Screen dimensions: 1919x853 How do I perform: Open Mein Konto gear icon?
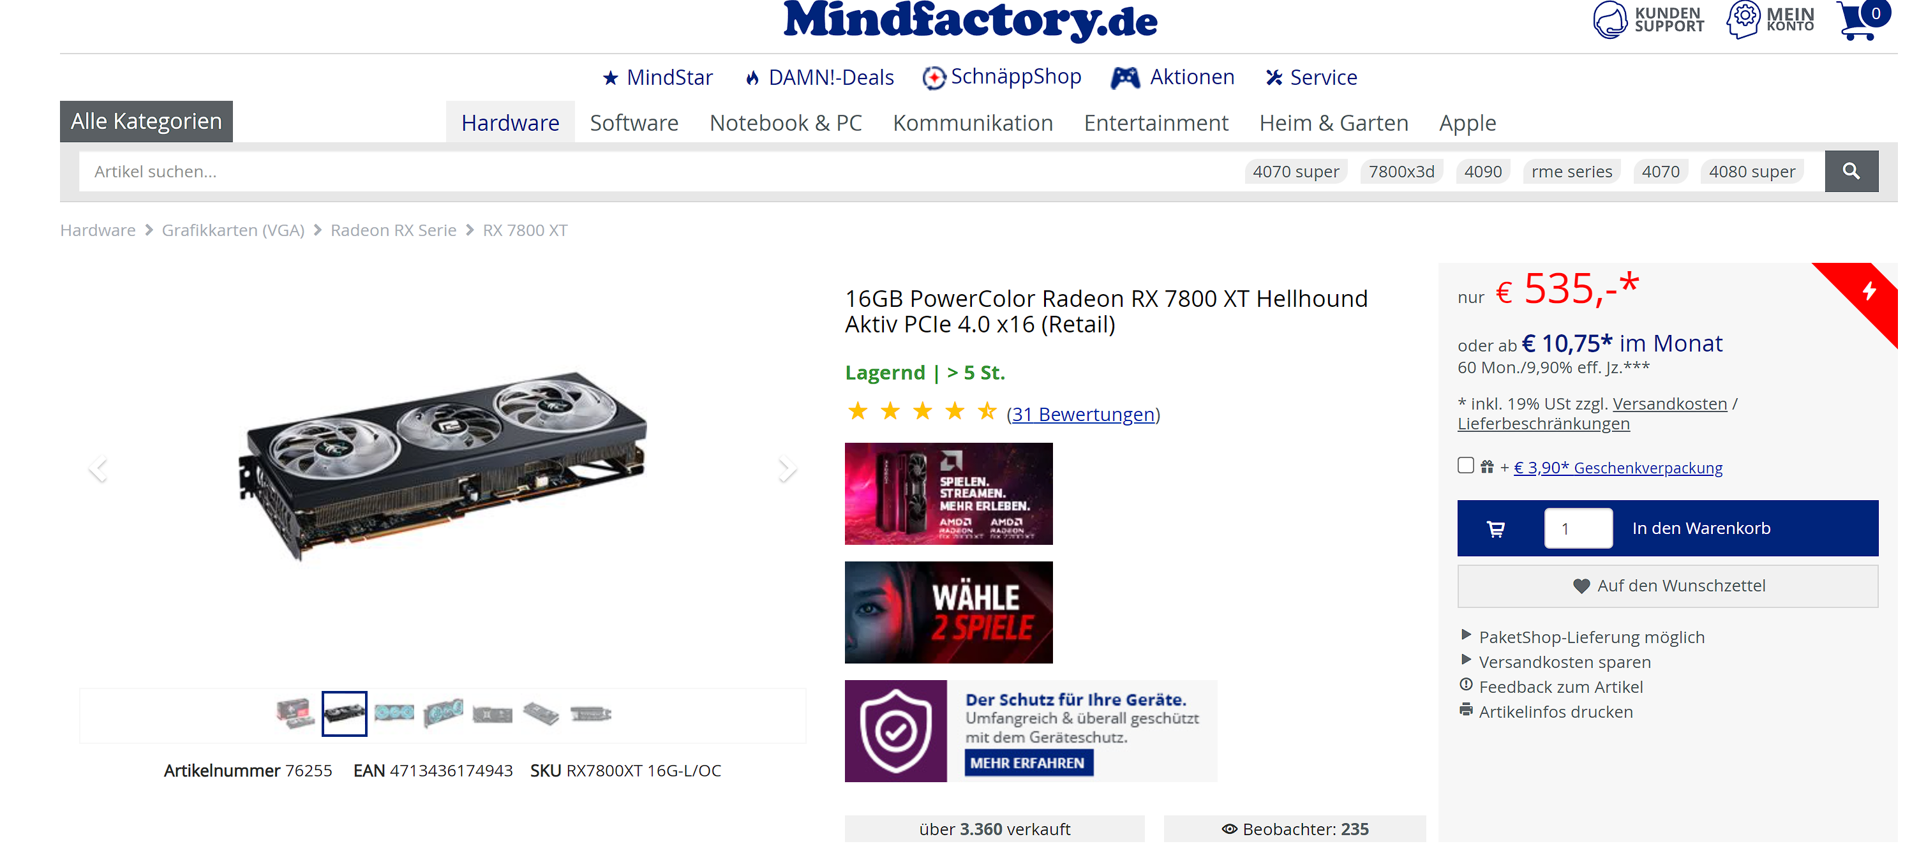[1744, 19]
